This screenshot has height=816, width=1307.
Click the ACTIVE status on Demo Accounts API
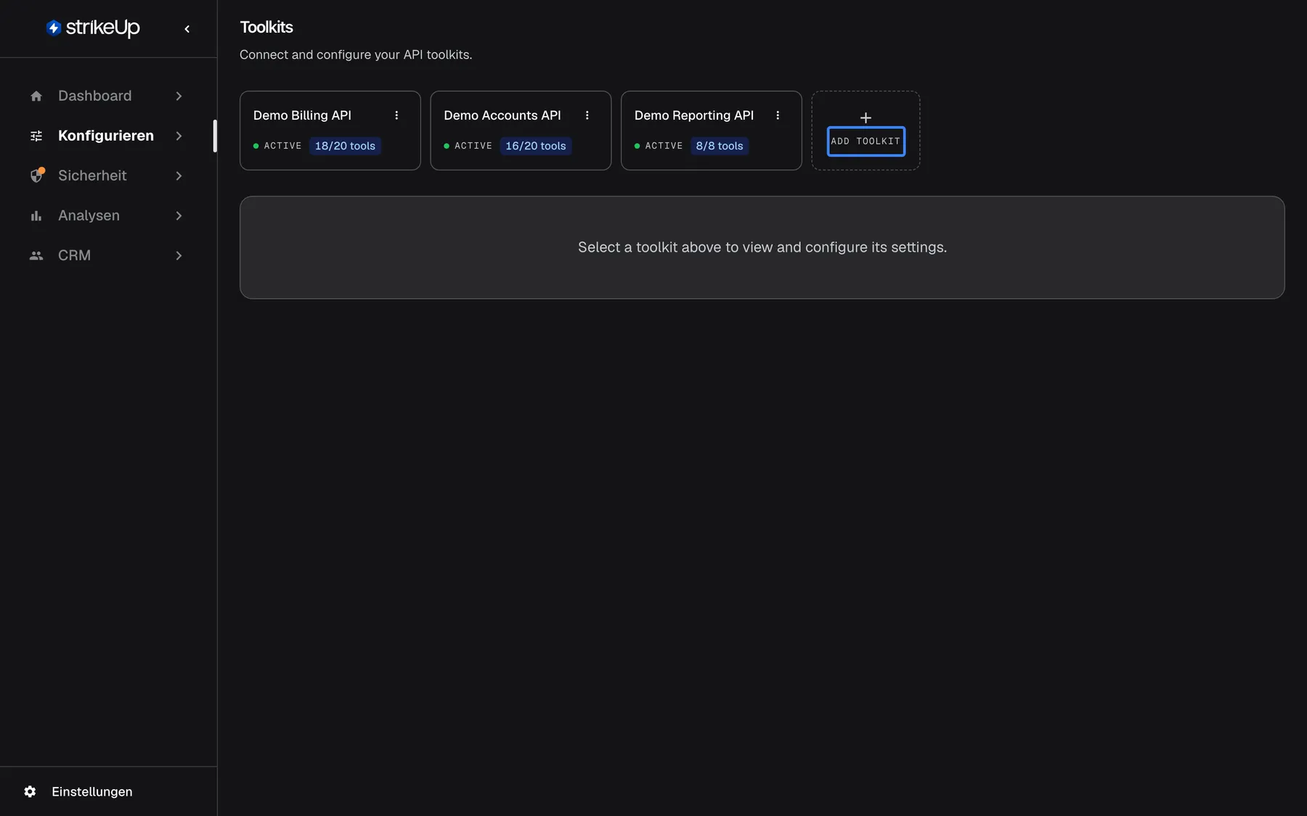click(x=468, y=146)
